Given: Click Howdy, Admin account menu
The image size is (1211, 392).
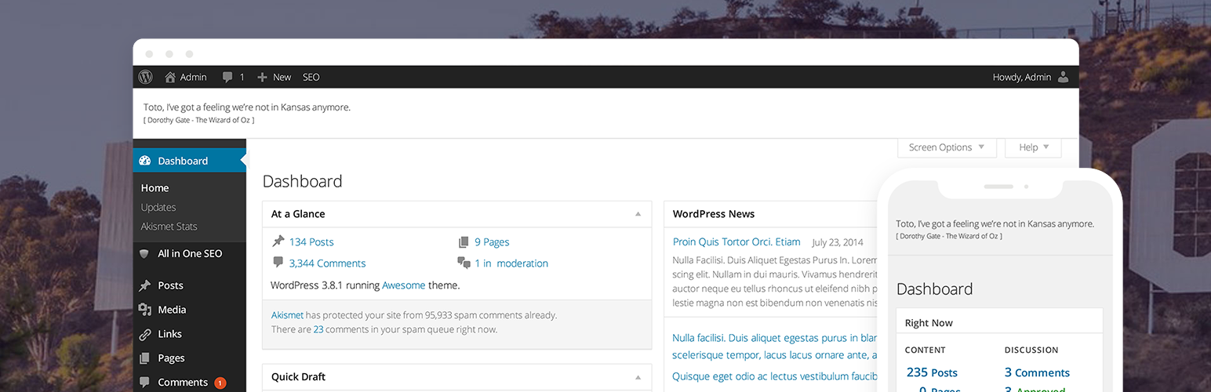Looking at the screenshot, I should point(1031,77).
